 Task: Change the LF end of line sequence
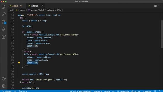113,91
